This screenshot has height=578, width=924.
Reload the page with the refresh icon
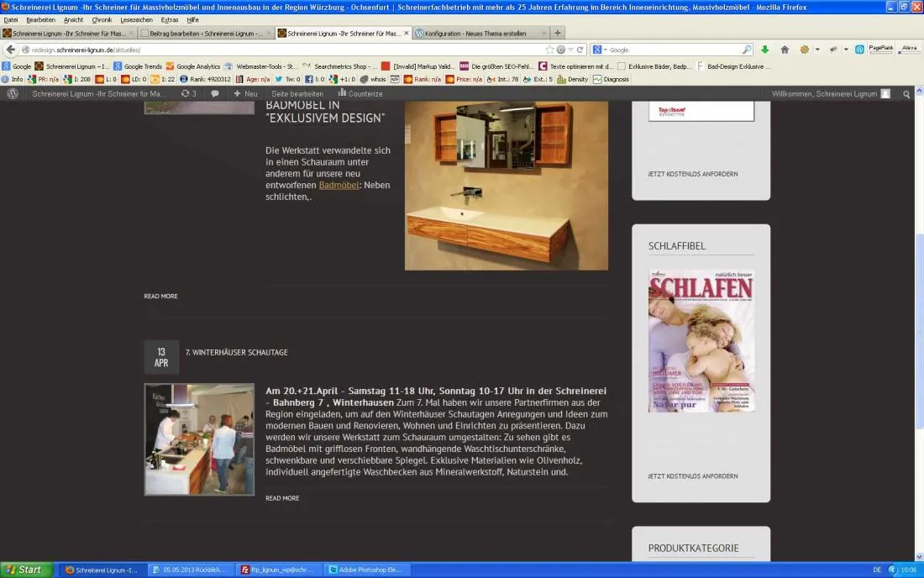(580, 50)
